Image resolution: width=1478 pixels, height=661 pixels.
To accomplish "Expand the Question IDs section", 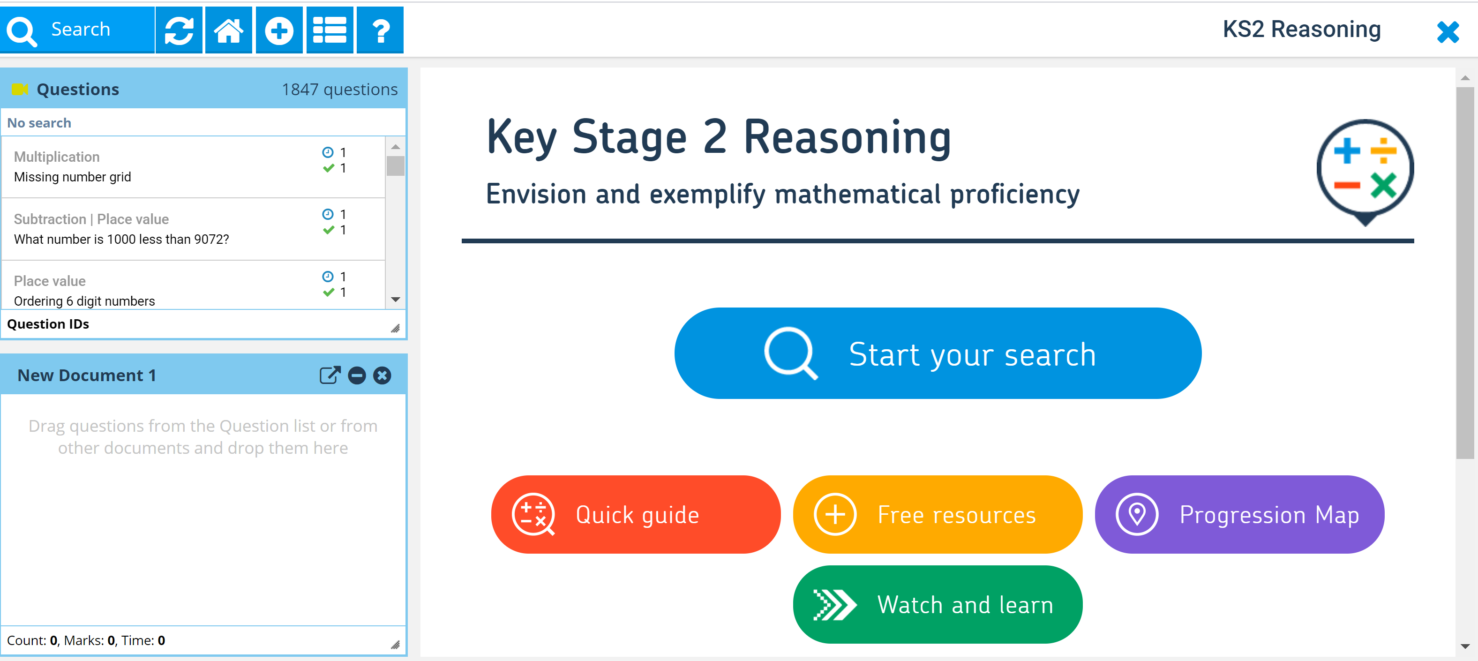I will pyautogui.click(x=48, y=324).
